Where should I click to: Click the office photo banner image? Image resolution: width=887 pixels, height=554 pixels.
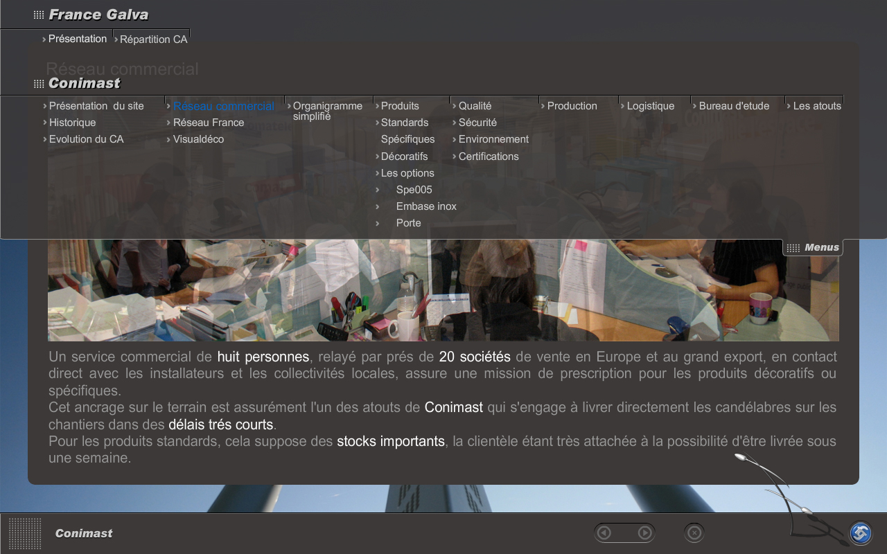[x=443, y=291]
